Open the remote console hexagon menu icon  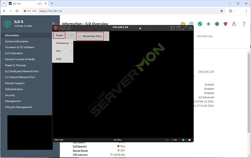(56, 28)
